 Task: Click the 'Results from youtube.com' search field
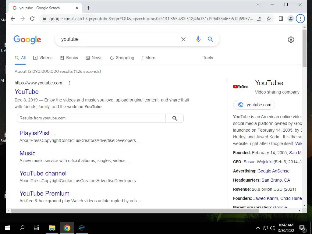pos(91,118)
